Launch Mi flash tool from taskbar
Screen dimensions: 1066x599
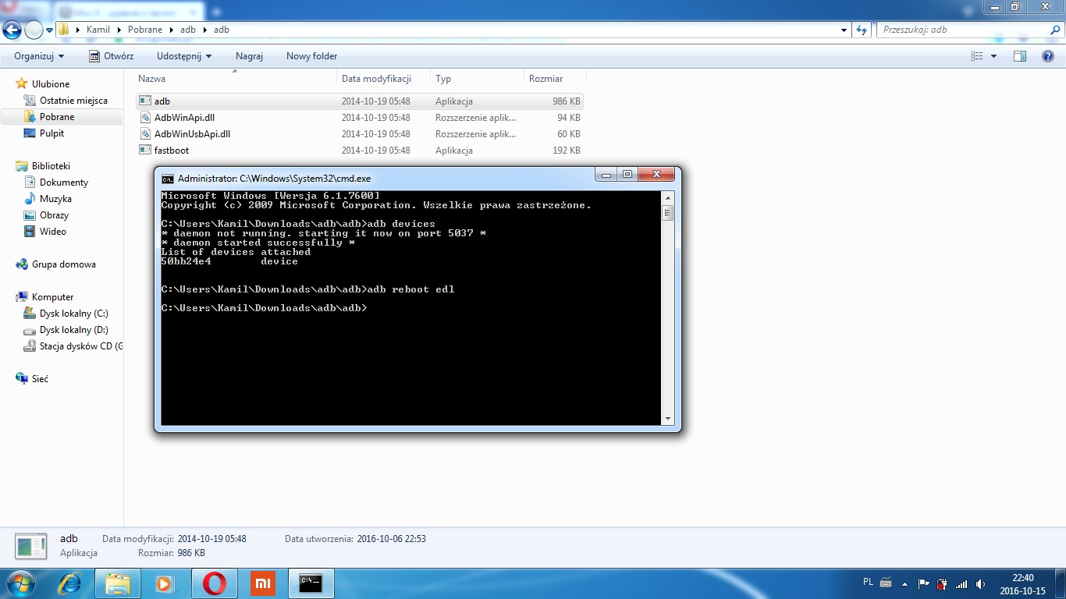263,583
